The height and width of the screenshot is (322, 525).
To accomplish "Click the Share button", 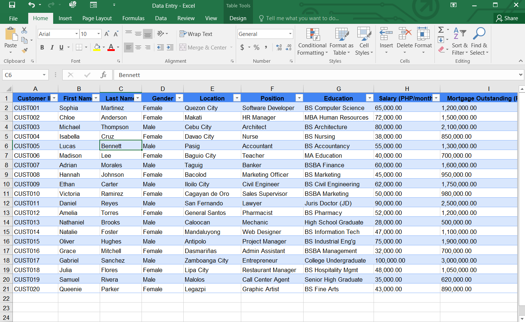I will [x=507, y=18].
